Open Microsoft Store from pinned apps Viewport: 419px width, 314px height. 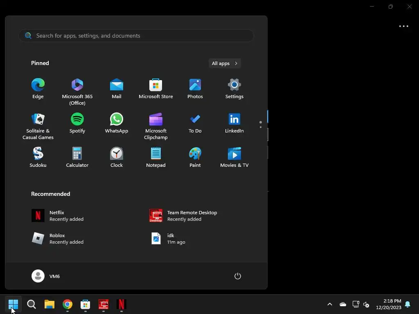tap(156, 89)
